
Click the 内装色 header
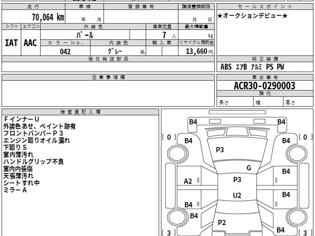[118, 43]
